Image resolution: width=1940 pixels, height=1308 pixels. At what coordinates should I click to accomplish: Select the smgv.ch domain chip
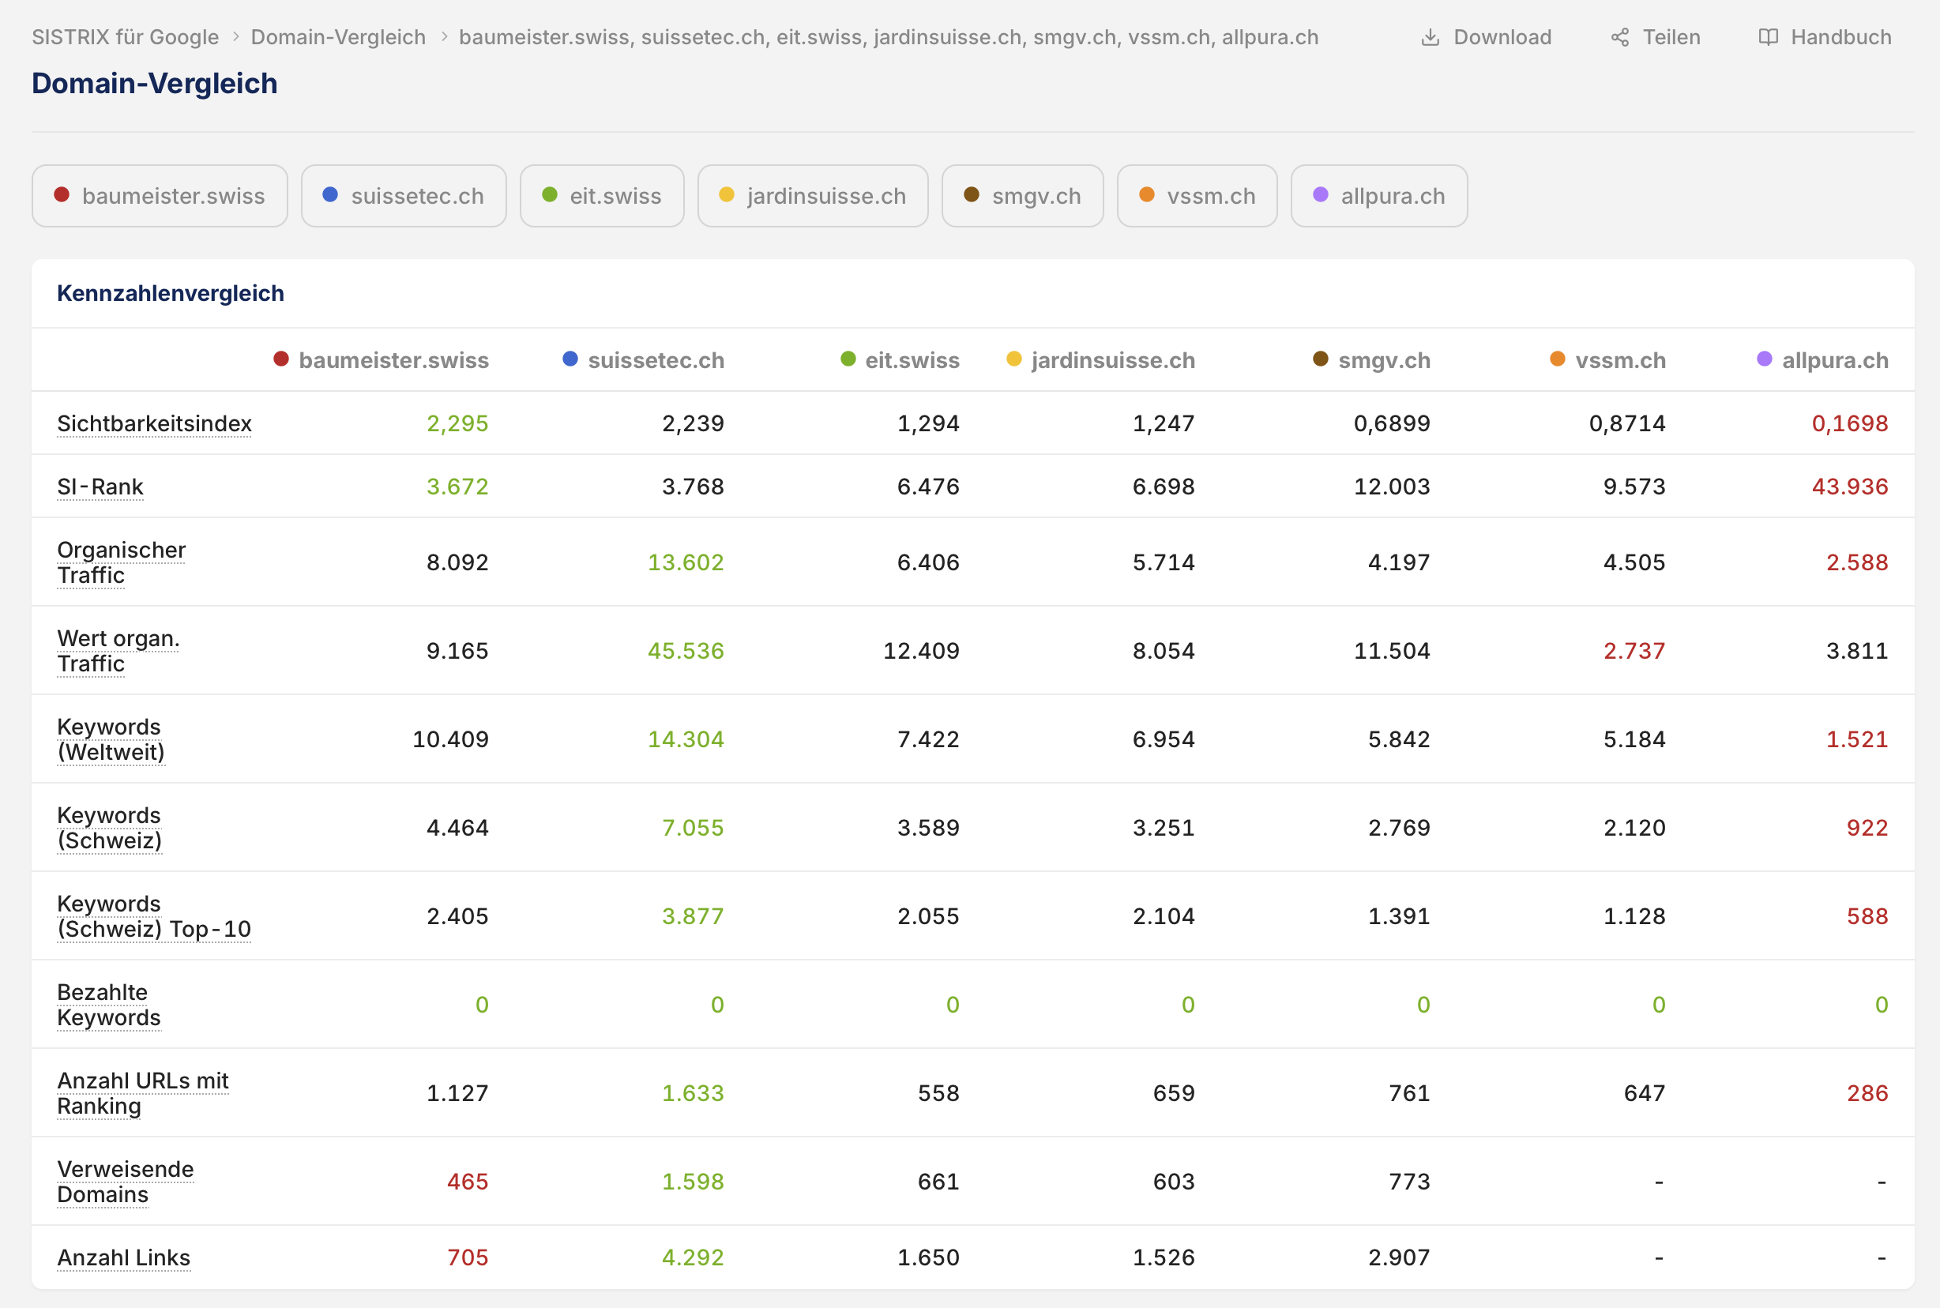click(1023, 196)
